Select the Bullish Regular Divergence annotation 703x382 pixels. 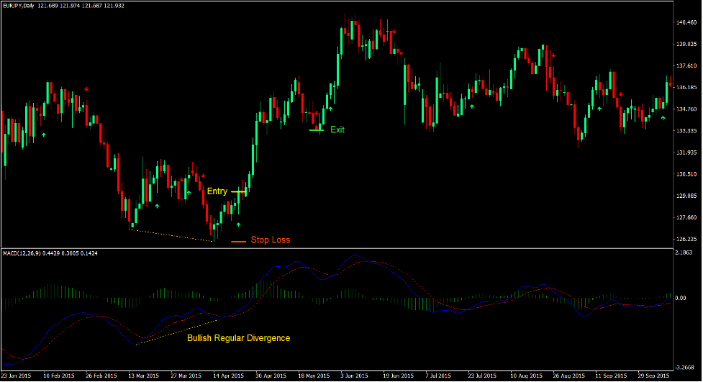[238, 338]
